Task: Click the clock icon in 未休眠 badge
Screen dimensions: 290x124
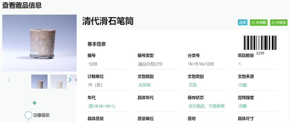Action: pos(253,23)
